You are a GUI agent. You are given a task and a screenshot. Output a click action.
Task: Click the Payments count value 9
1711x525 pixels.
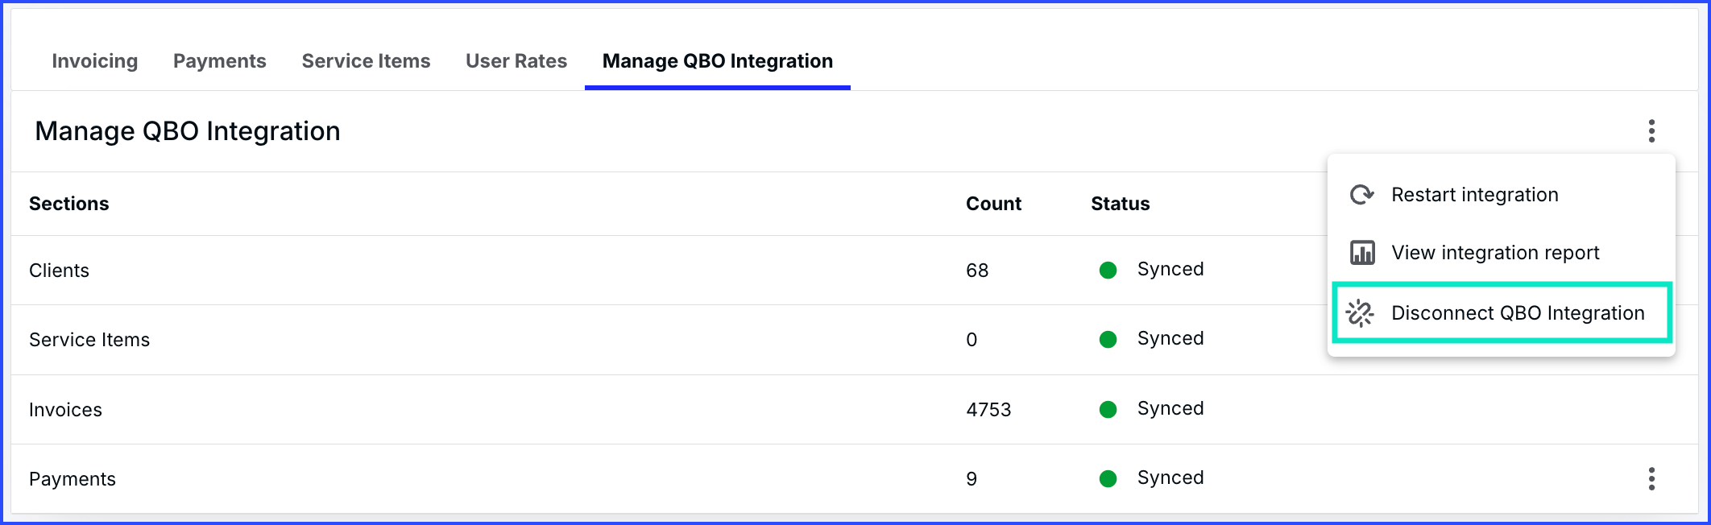click(971, 479)
